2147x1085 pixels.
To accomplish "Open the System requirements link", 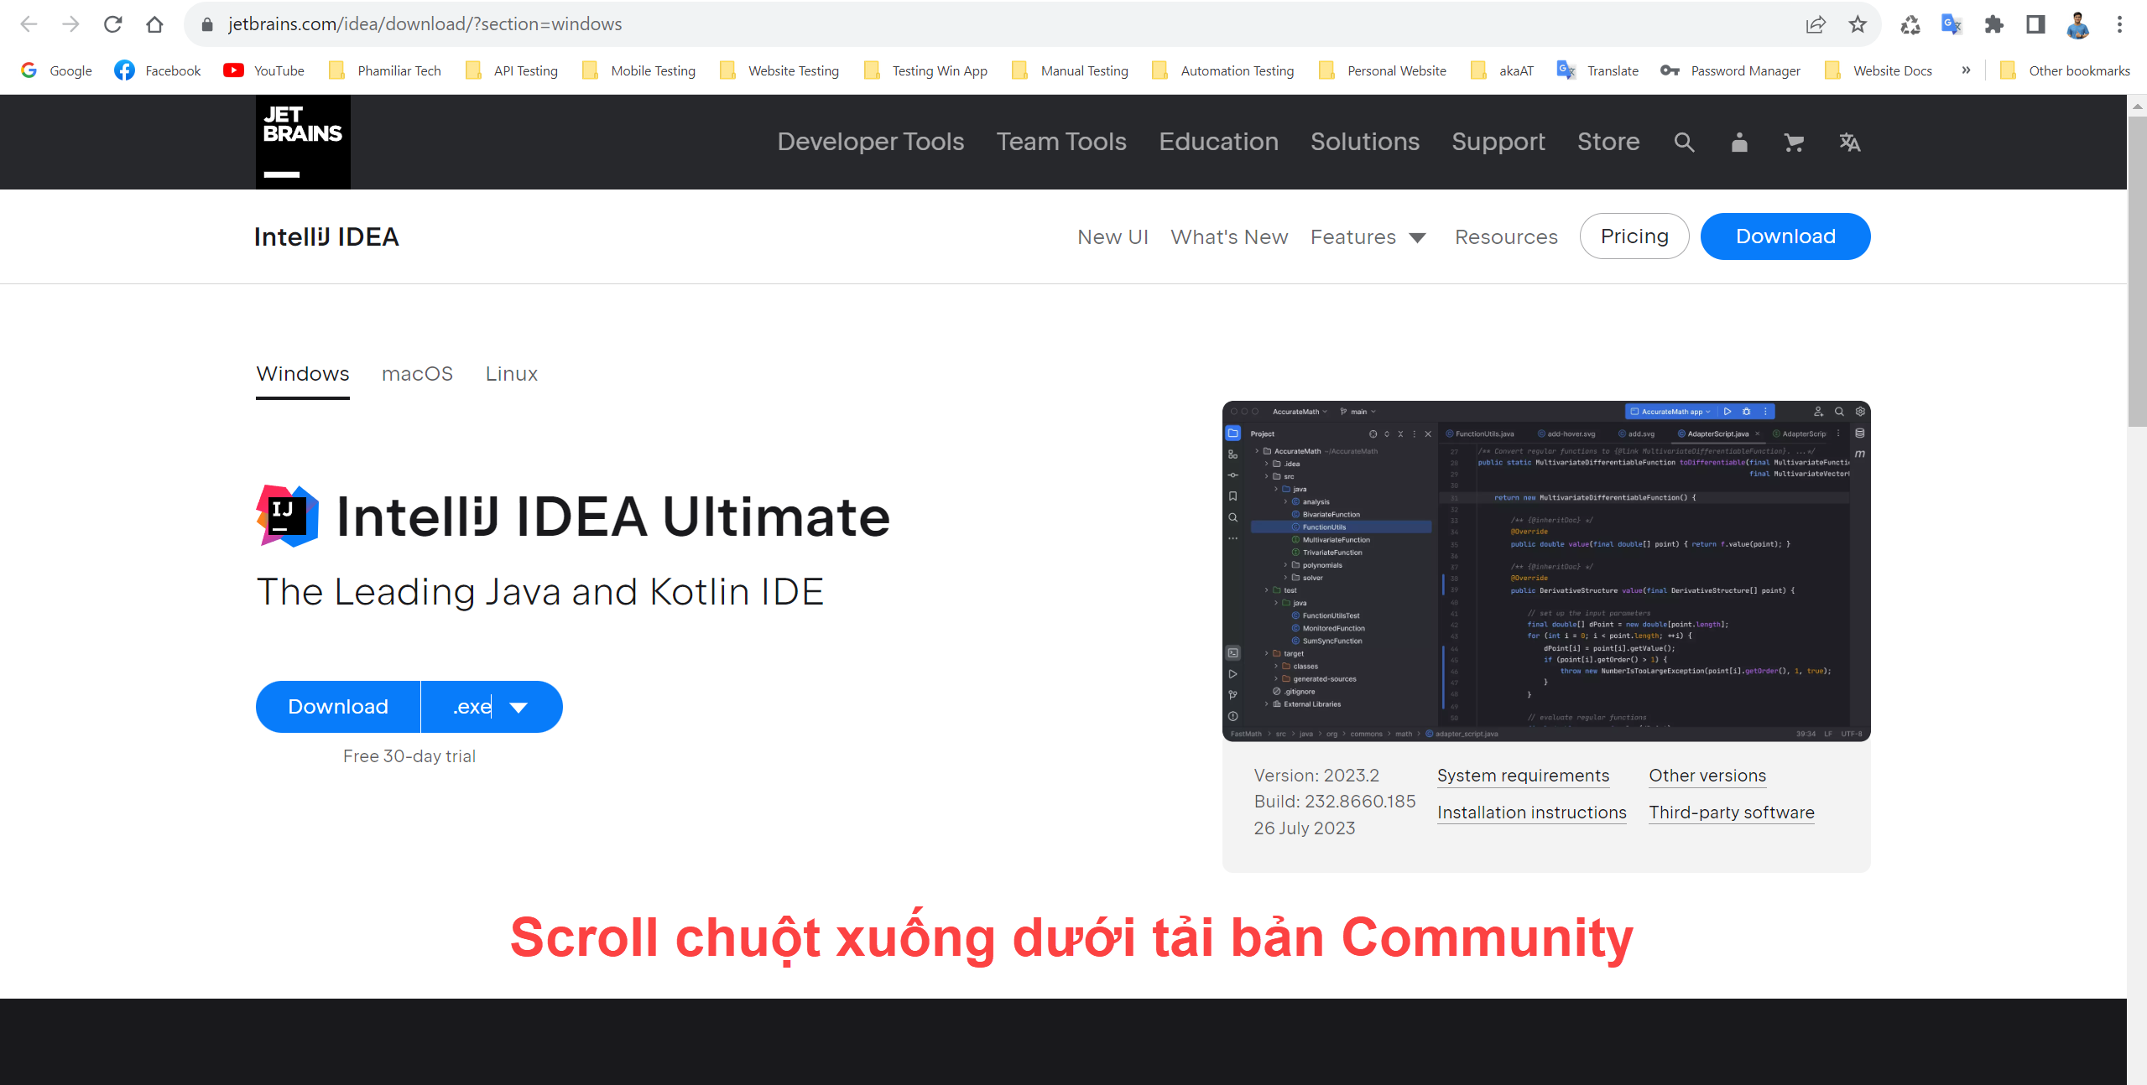I will (1523, 776).
